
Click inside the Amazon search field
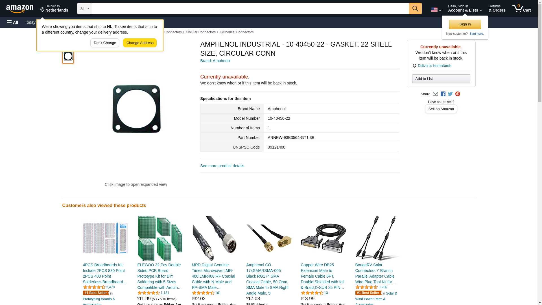(x=250, y=8)
